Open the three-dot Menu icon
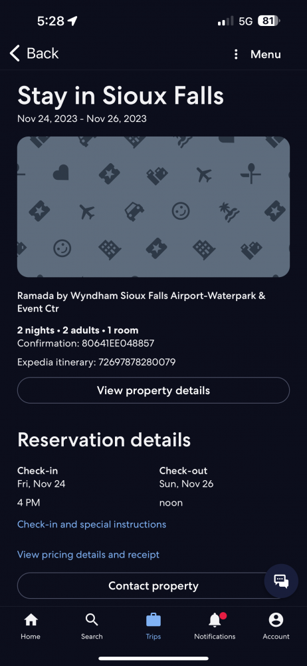 point(236,55)
